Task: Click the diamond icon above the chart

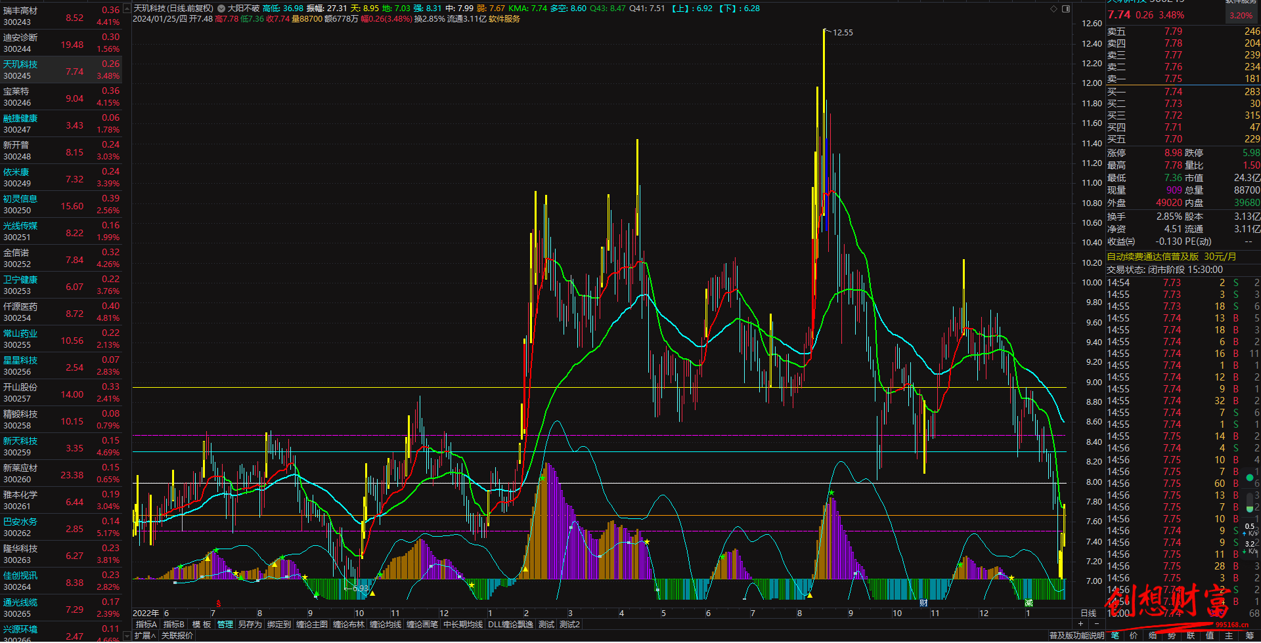Action: coord(1053,9)
